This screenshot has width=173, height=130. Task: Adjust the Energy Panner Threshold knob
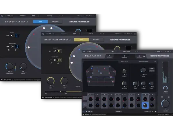pos(10,66)
